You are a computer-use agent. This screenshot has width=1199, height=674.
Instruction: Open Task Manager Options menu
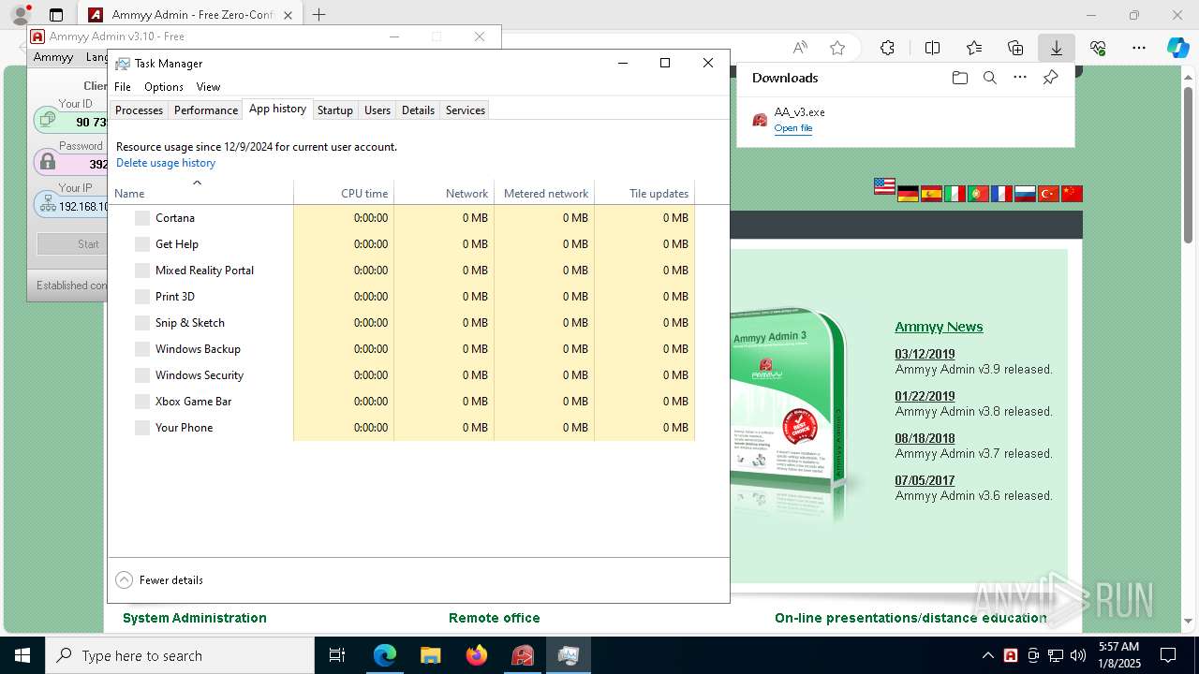[x=164, y=87]
